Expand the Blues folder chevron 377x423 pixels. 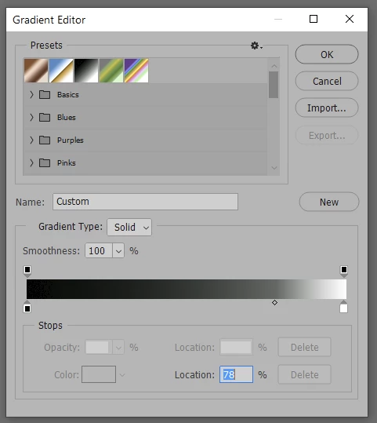31,118
